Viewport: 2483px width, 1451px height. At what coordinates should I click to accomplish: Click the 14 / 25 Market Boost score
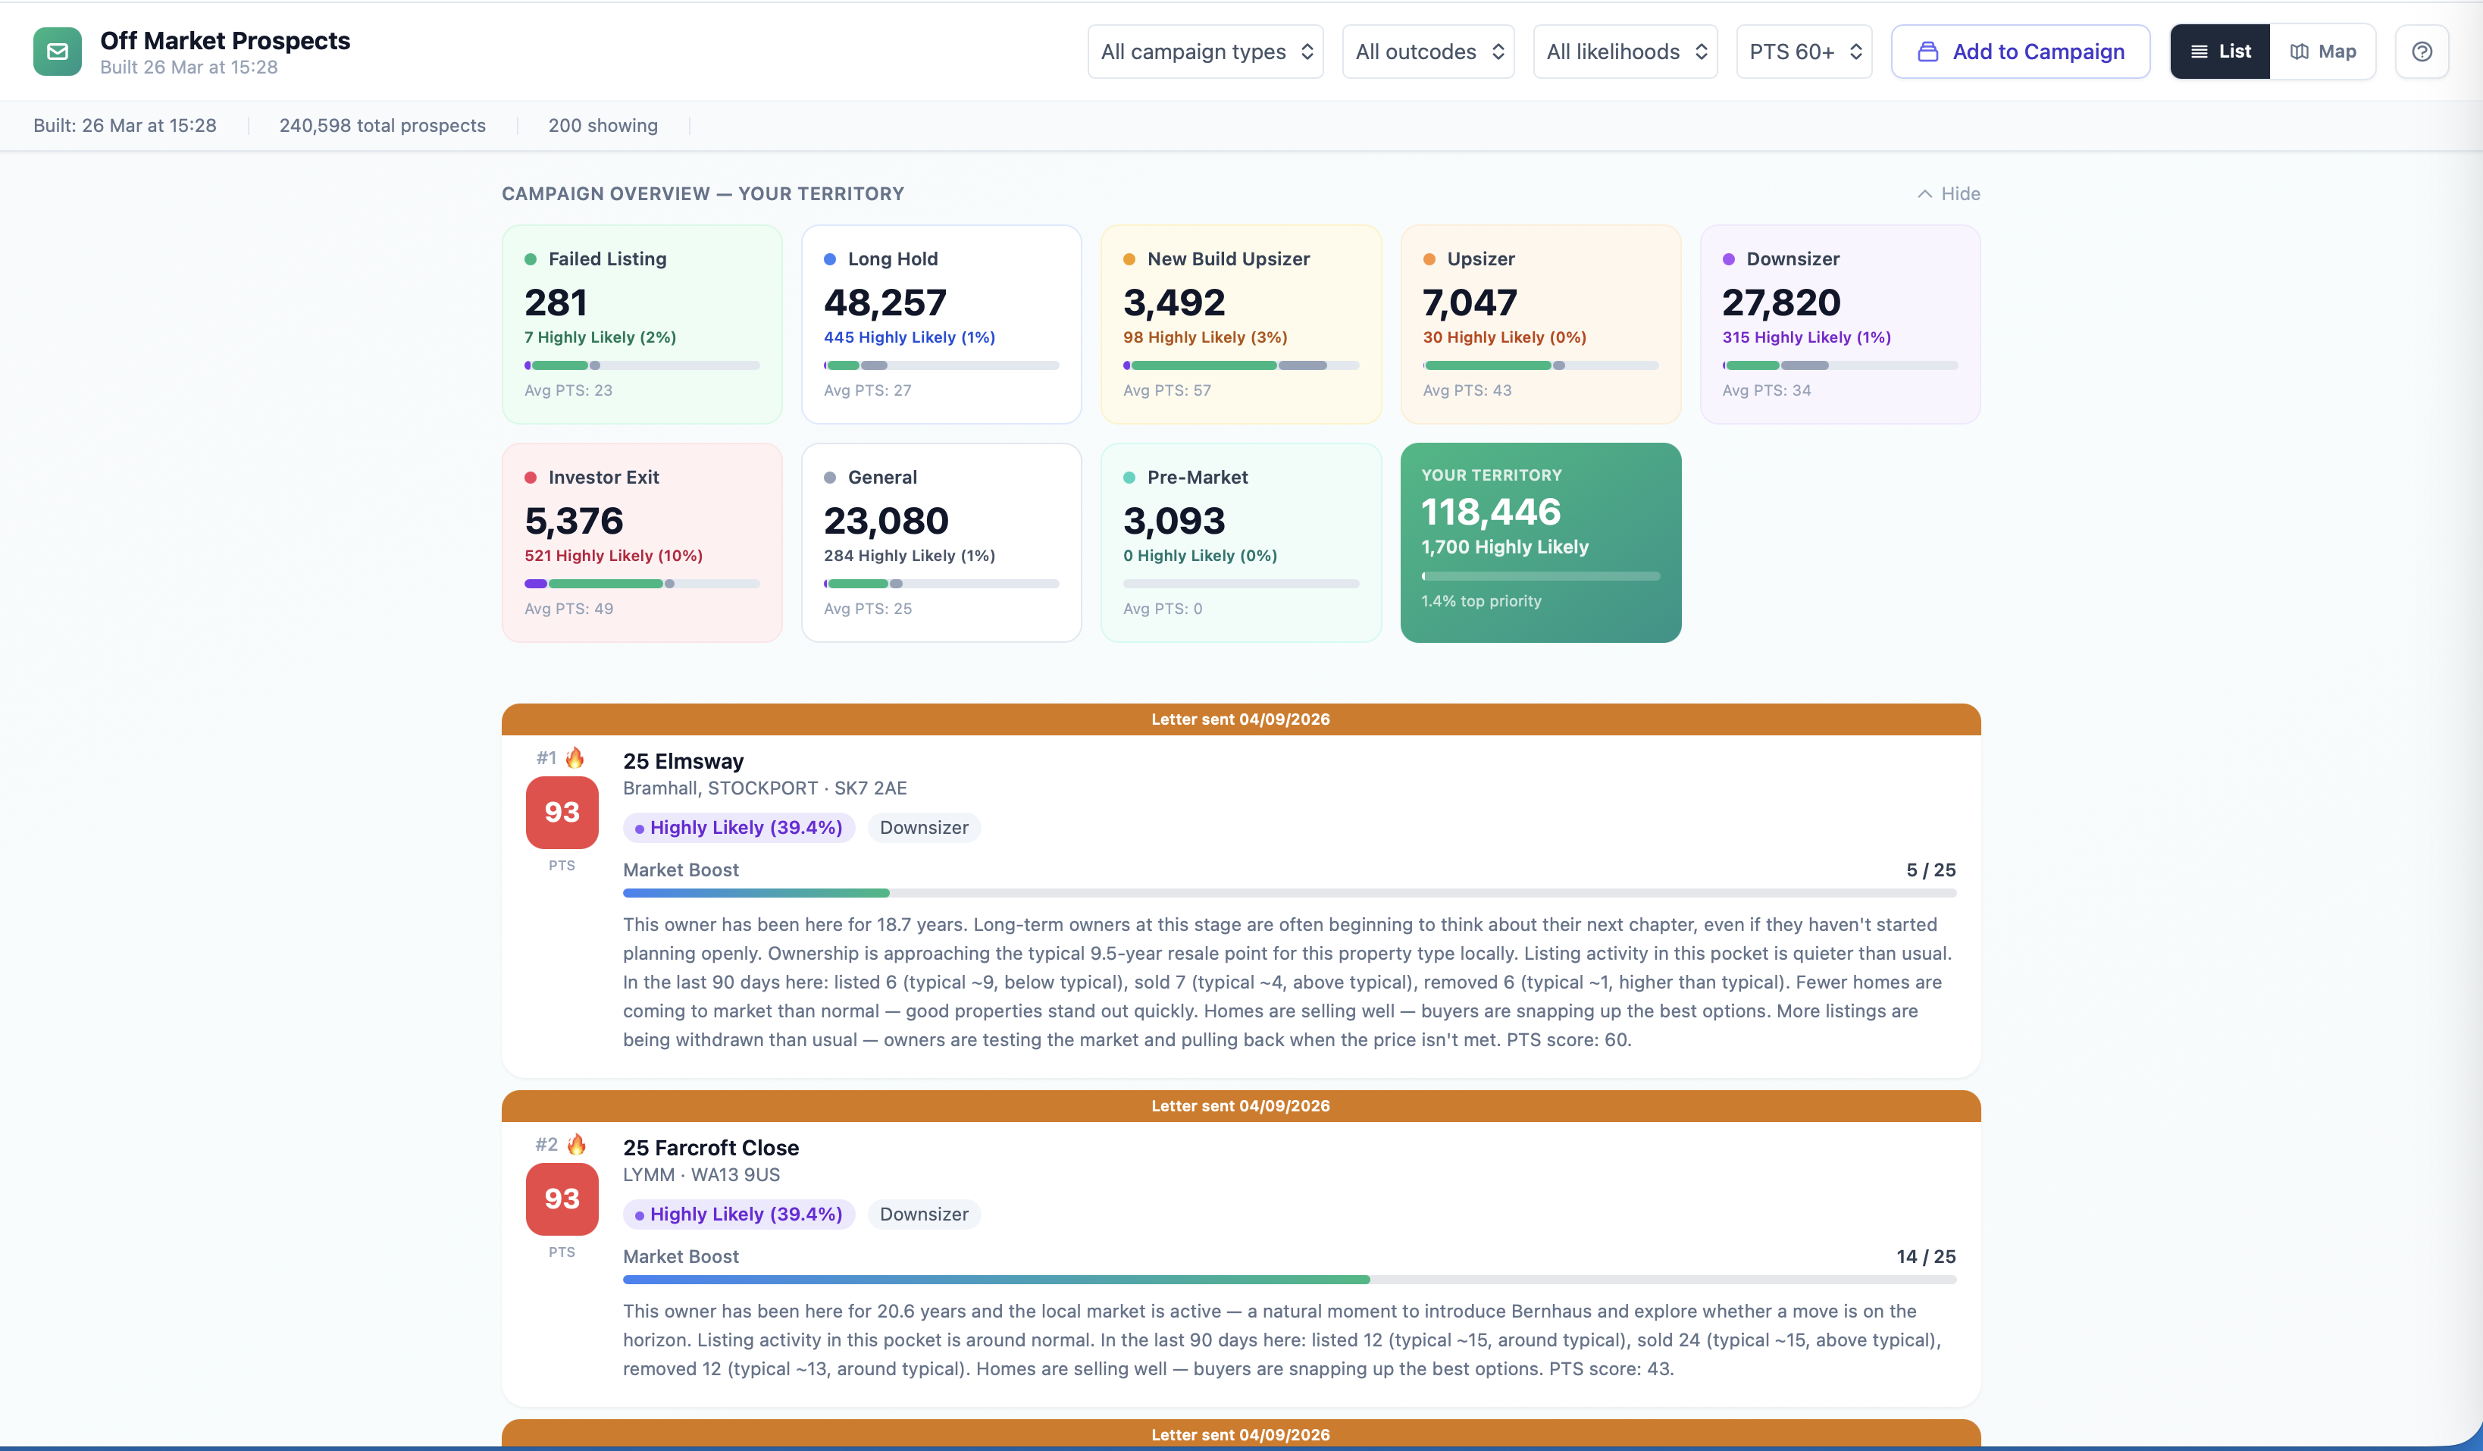coord(1925,1256)
